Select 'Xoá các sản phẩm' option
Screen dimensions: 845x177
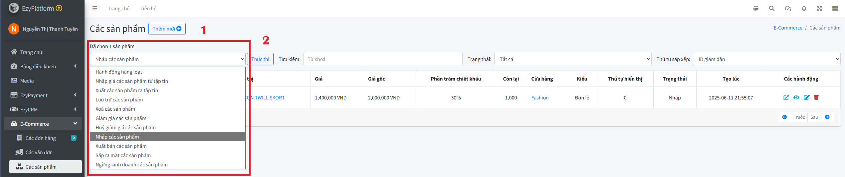pos(115,109)
